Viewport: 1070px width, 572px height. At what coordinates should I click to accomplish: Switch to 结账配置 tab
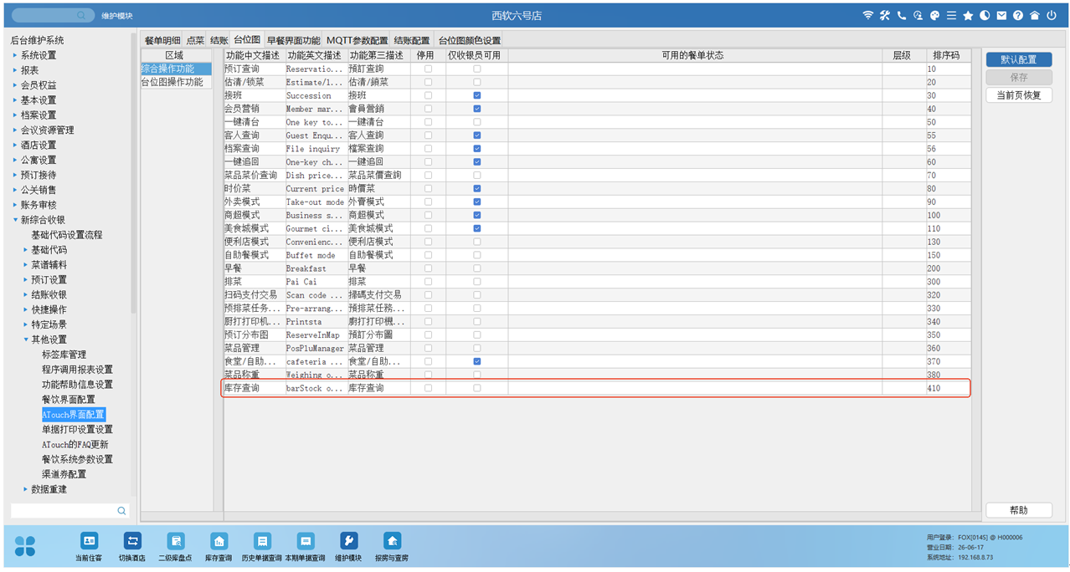coord(412,40)
